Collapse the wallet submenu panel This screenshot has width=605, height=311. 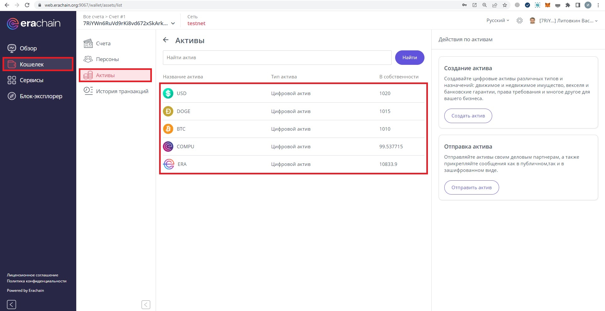(146, 304)
